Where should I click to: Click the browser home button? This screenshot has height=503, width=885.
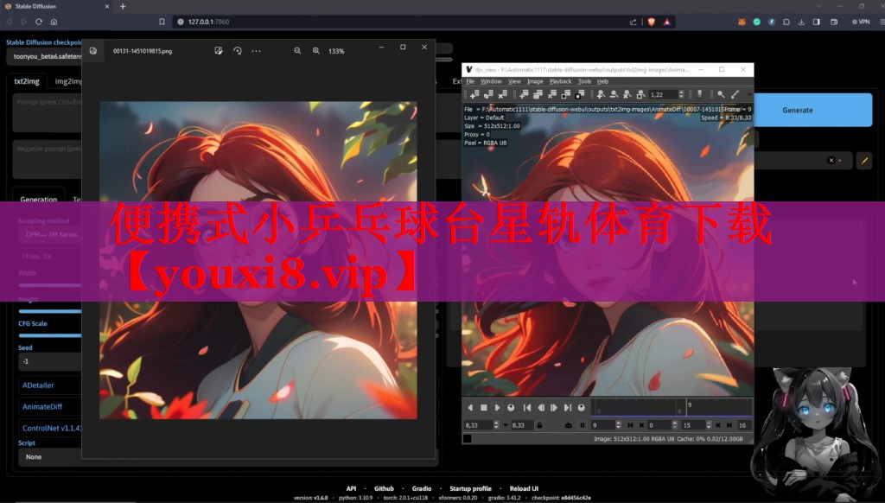point(54,22)
